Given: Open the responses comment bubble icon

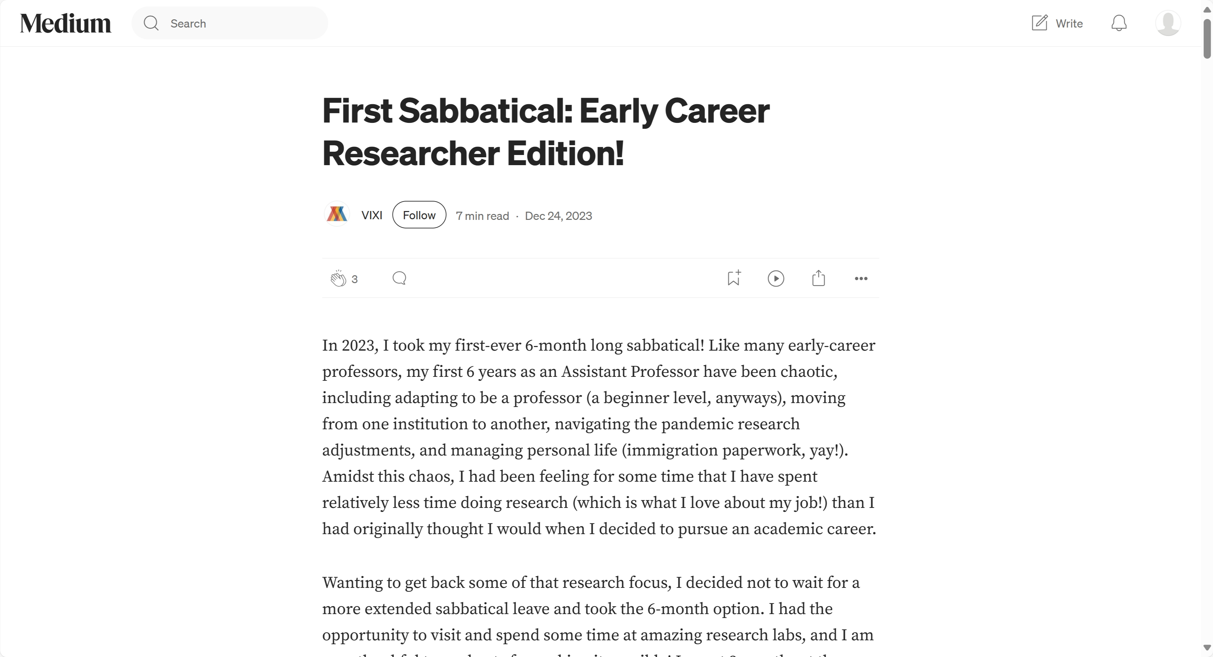Looking at the screenshot, I should coord(399,278).
